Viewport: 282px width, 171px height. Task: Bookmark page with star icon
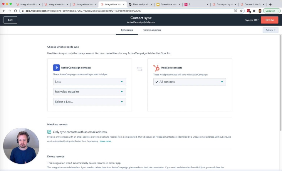[x=241, y=11]
